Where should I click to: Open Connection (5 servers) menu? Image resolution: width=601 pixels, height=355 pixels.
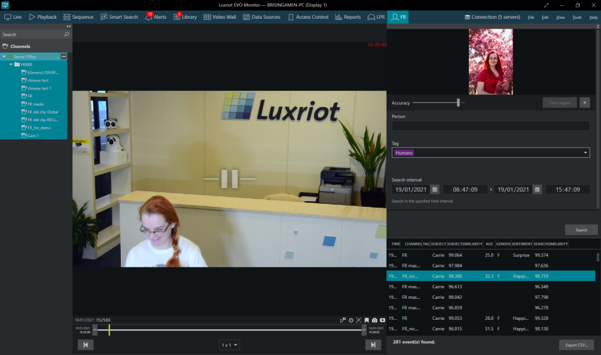tap(492, 17)
